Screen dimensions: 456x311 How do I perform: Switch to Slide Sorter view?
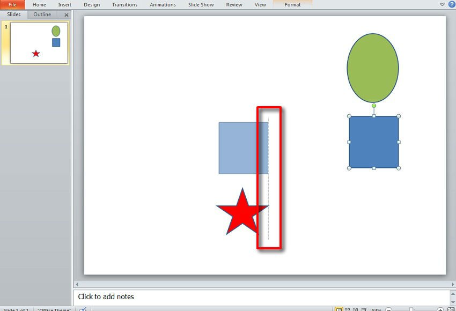pos(347,309)
